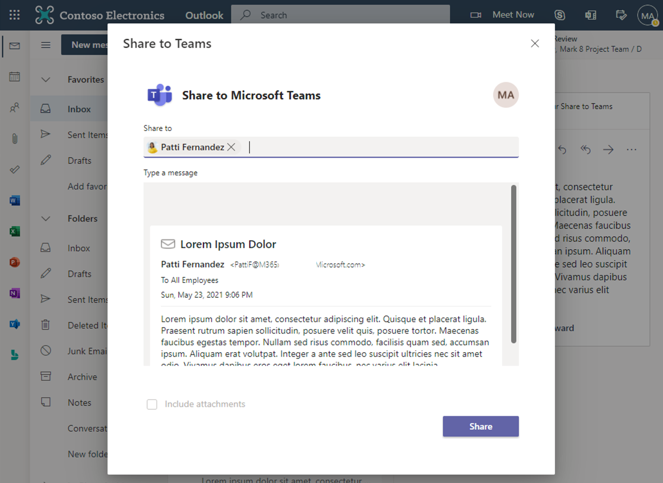This screenshot has width=663, height=483.
Task: Open the People view icon
Action: [x=14, y=108]
